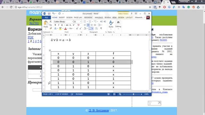Image resolution: width=205 pixels, height=115 pixels.
Task: Toggle bold formatting
Action: [x=55, y=25]
